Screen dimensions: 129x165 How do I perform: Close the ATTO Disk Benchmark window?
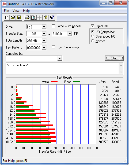pyautogui.click(x=121, y=3)
